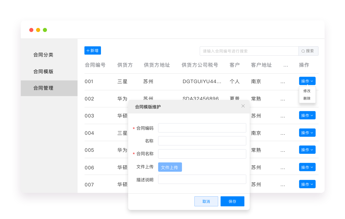Viewport: 345px width, 219px height.
Task: Click 南京 in row 001
Action: click(x=256, y=82)
